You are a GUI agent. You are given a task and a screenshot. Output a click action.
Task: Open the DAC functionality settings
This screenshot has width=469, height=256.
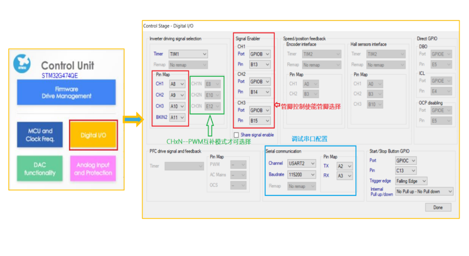coord(40,168)
